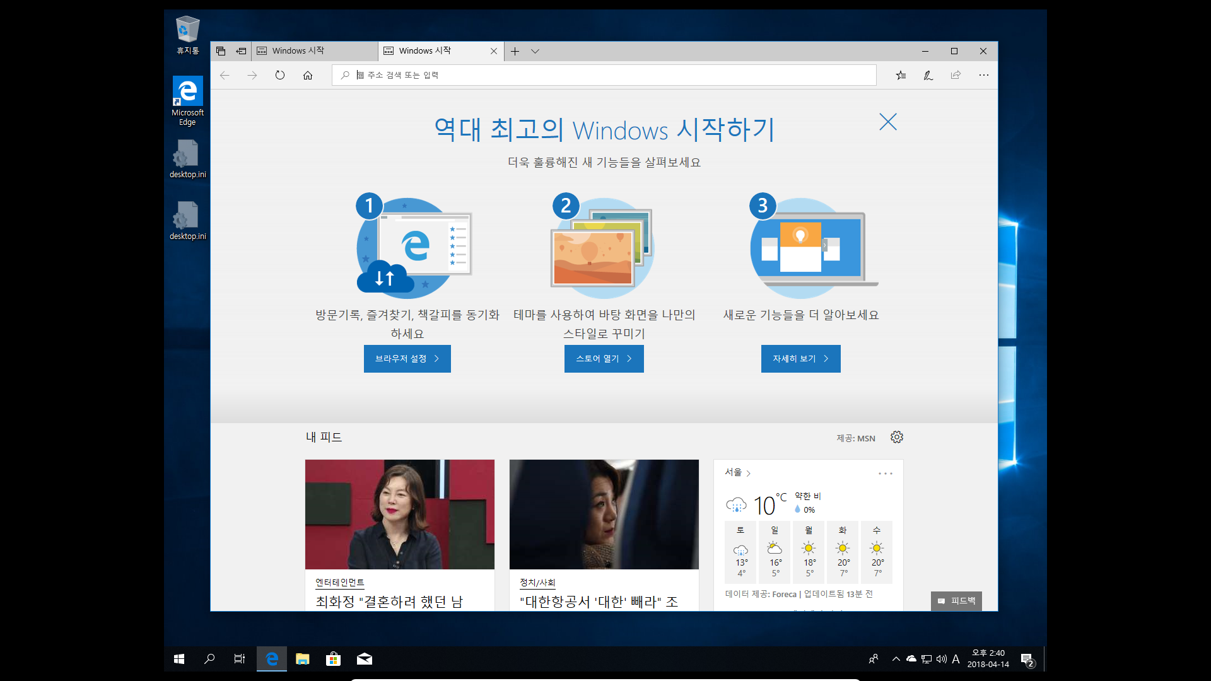Select 토 forecast day

click(741, 552)
